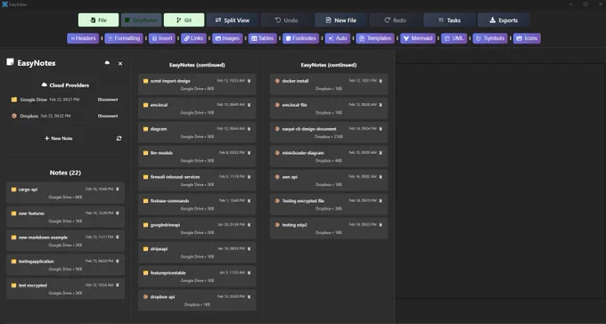Disconnect Google Drive provider

tap(108, 100)
